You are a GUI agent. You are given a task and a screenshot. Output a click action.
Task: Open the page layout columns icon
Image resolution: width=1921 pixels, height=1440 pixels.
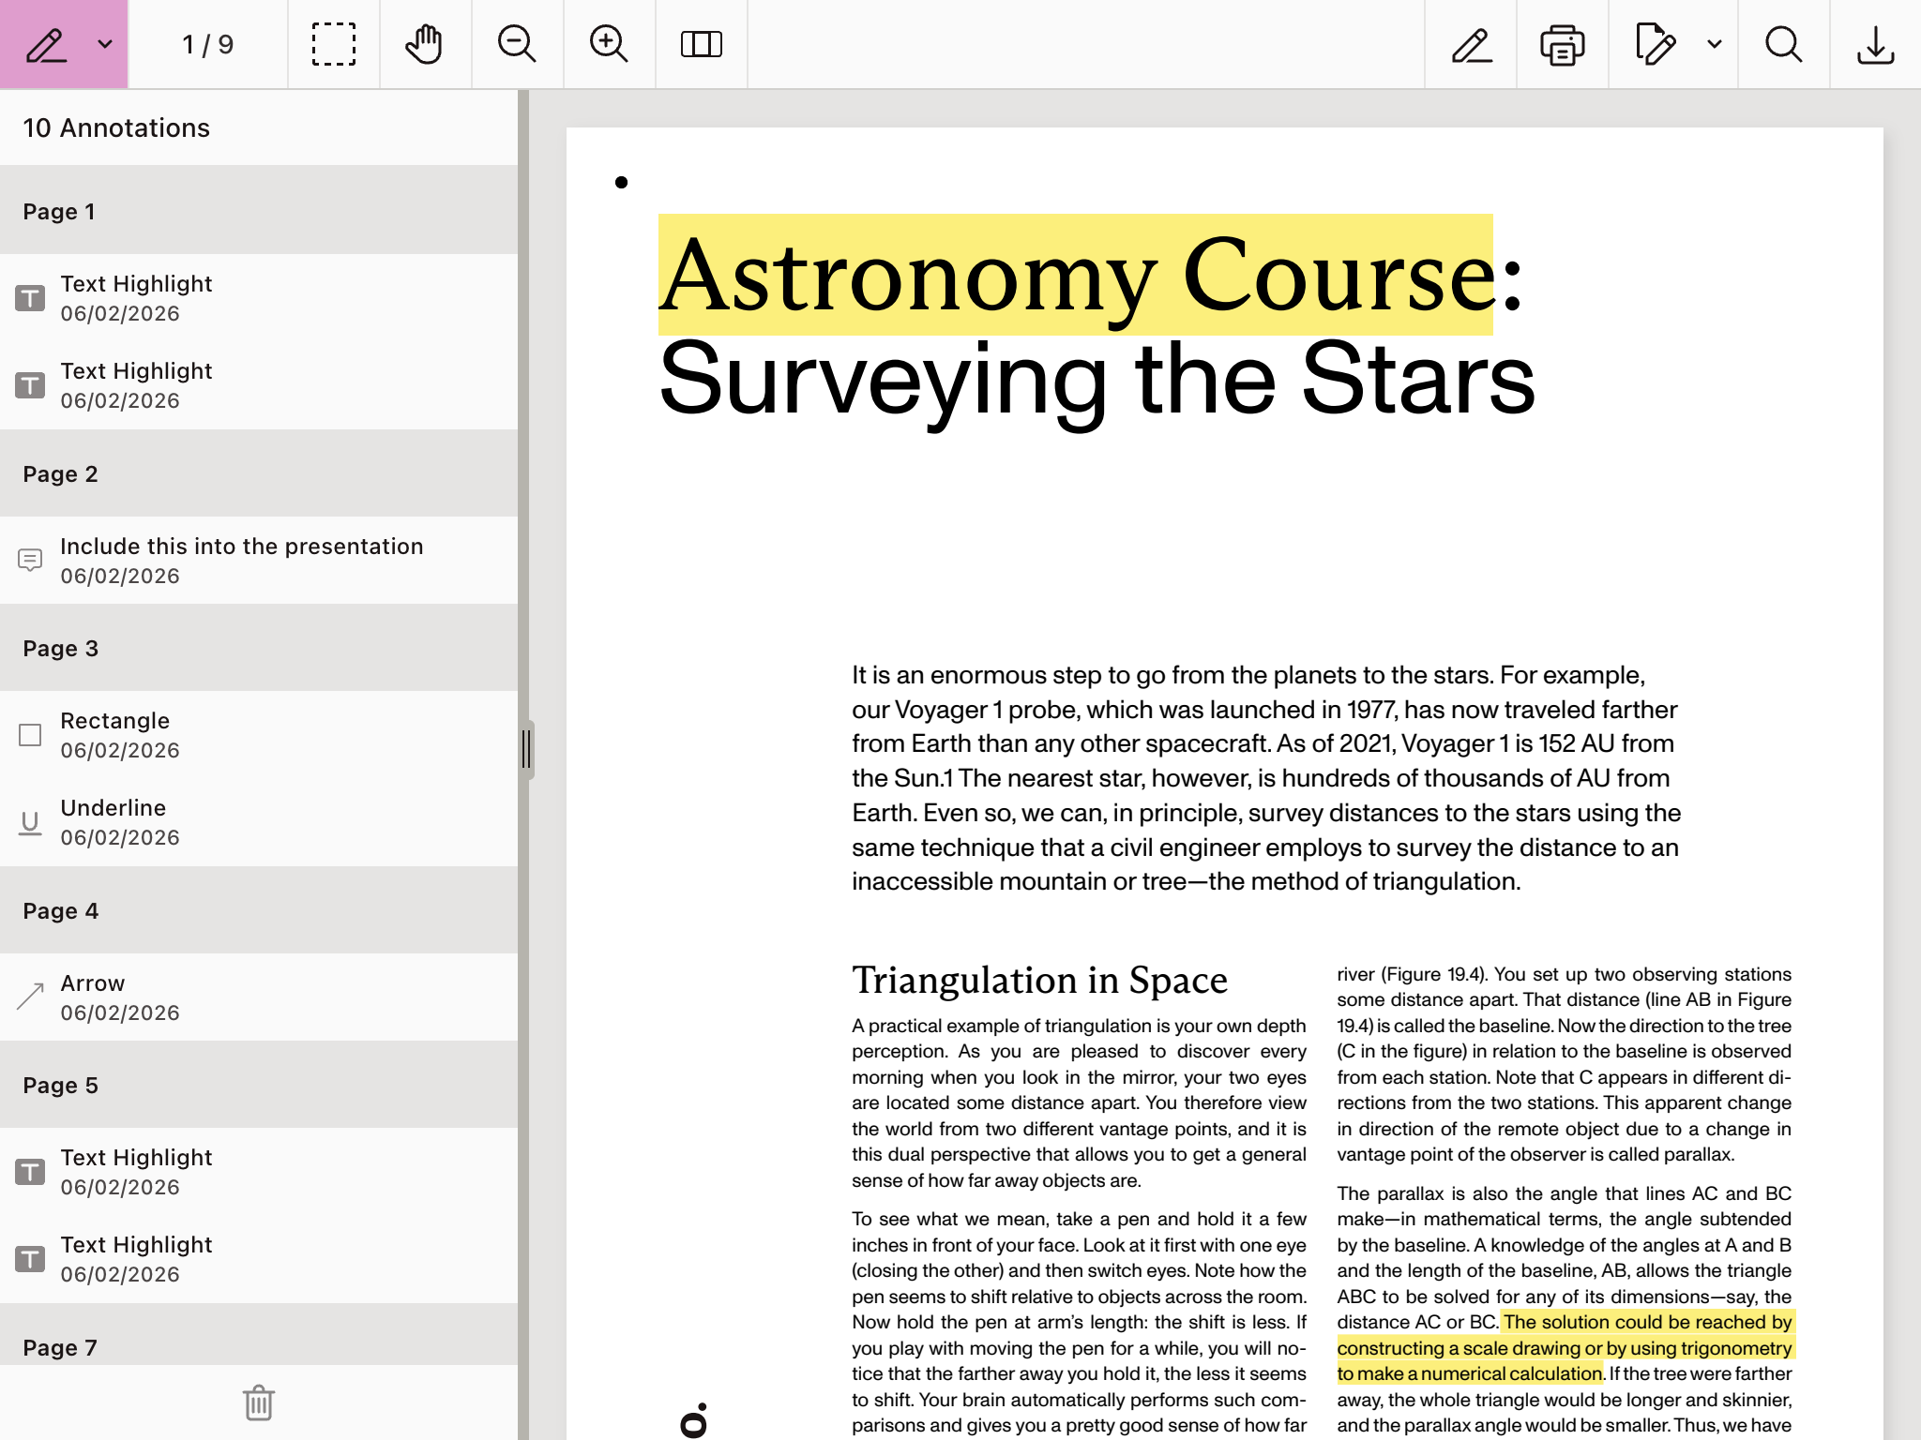701,44
